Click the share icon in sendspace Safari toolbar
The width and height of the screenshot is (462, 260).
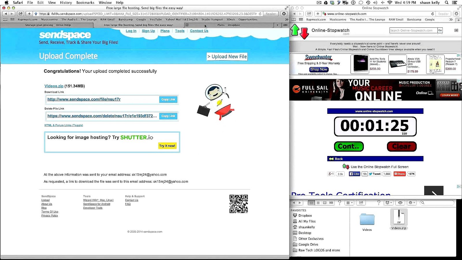point(21,14)
